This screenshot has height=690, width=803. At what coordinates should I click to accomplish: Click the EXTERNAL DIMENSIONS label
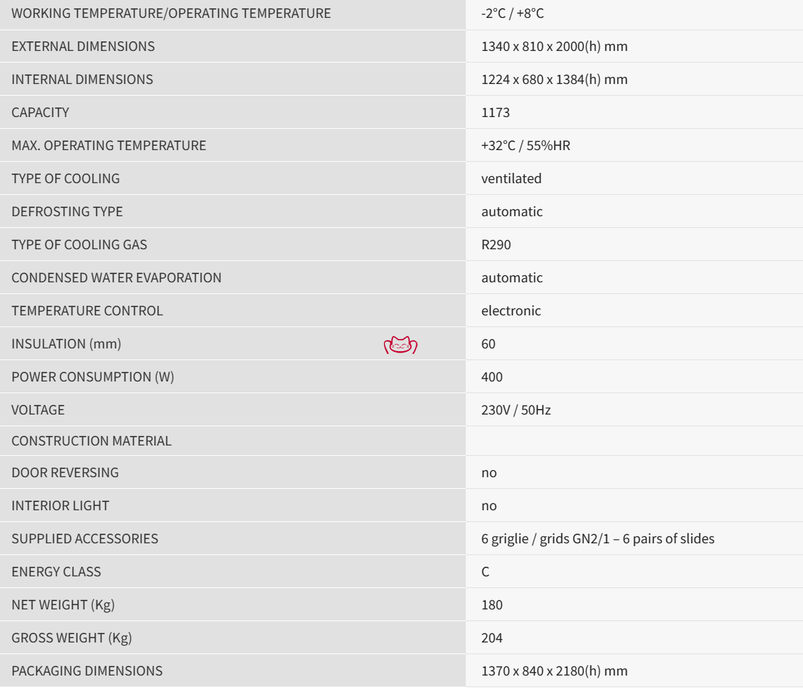coord(83,47)
